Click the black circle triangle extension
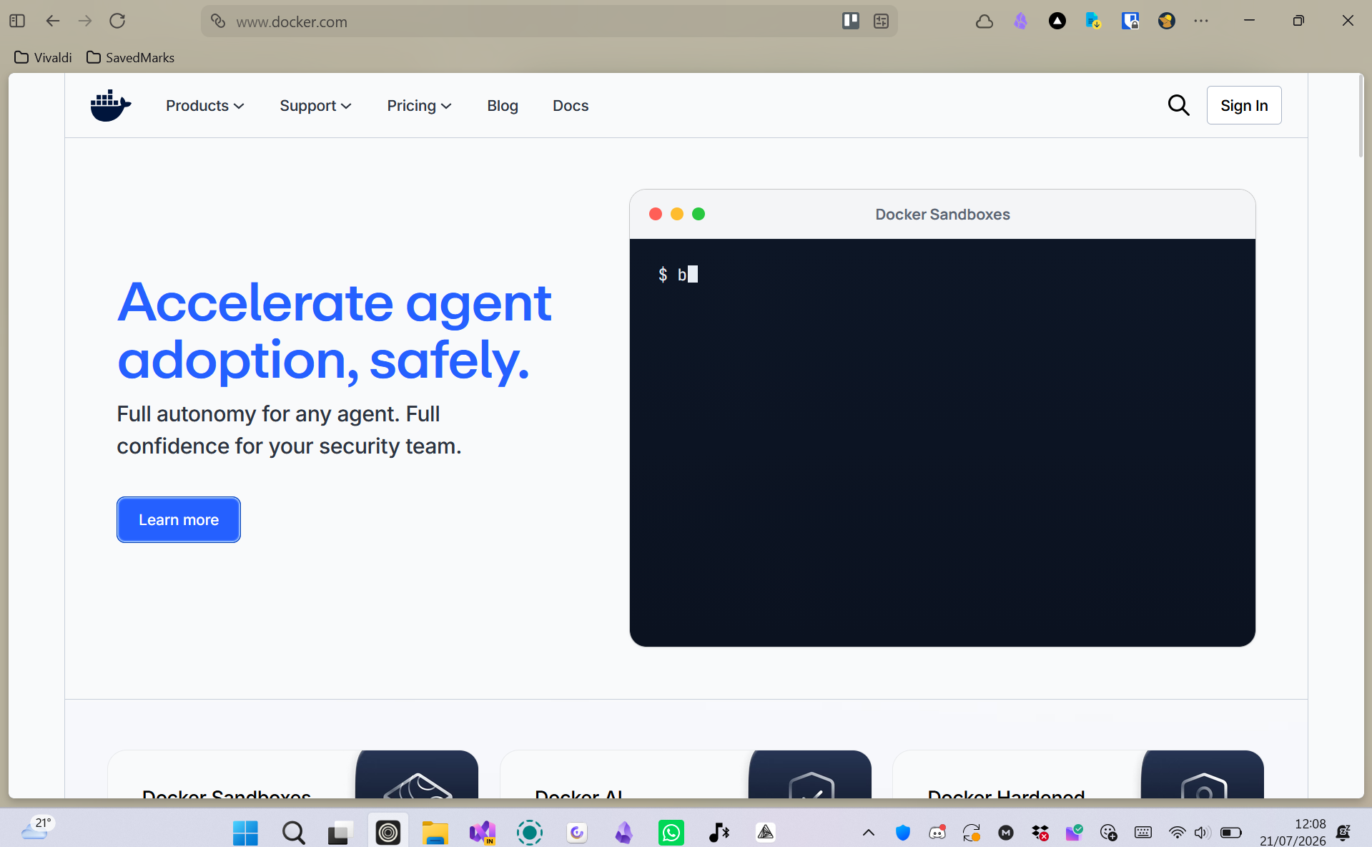Viewport: 1372px width, 847px height. [x=1057, y=21]
